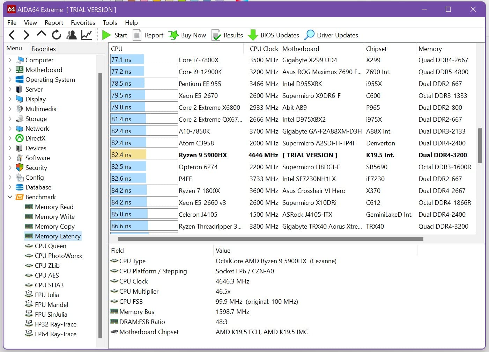Select the Ryzen 9 5900HX result row

292,155
